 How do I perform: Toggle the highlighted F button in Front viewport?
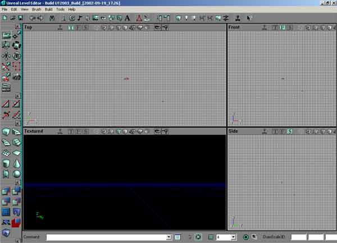[283, 27]
